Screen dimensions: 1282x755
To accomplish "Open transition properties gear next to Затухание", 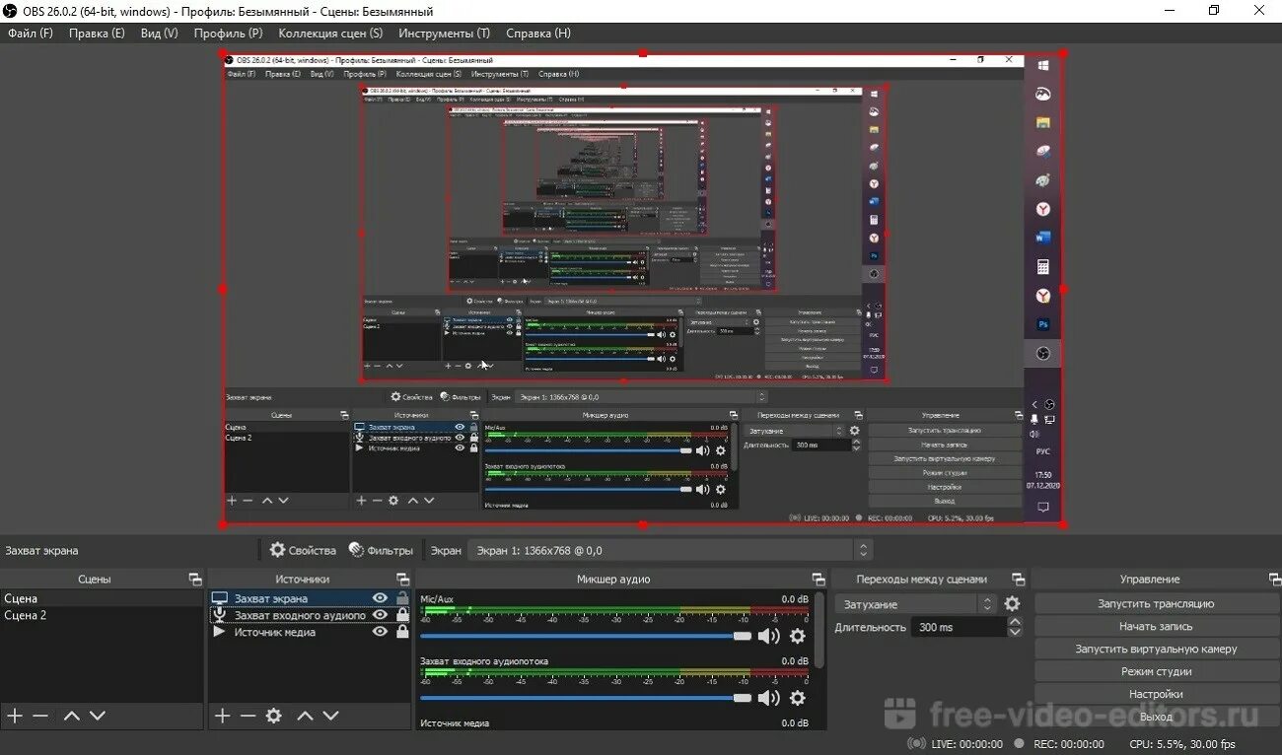I will [x=1012, y=604].
